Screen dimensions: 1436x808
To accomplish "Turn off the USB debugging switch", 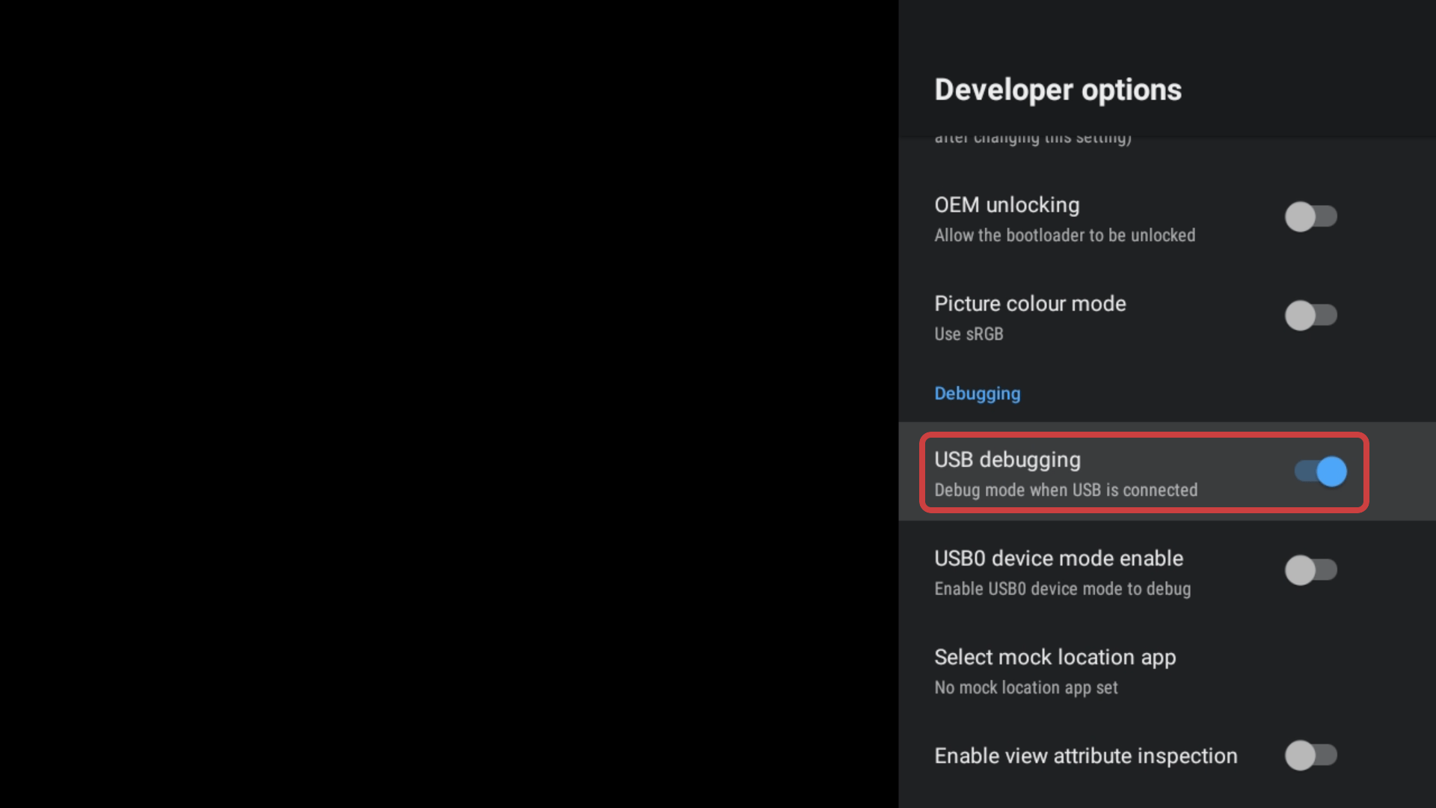I will coord(1321,472).
